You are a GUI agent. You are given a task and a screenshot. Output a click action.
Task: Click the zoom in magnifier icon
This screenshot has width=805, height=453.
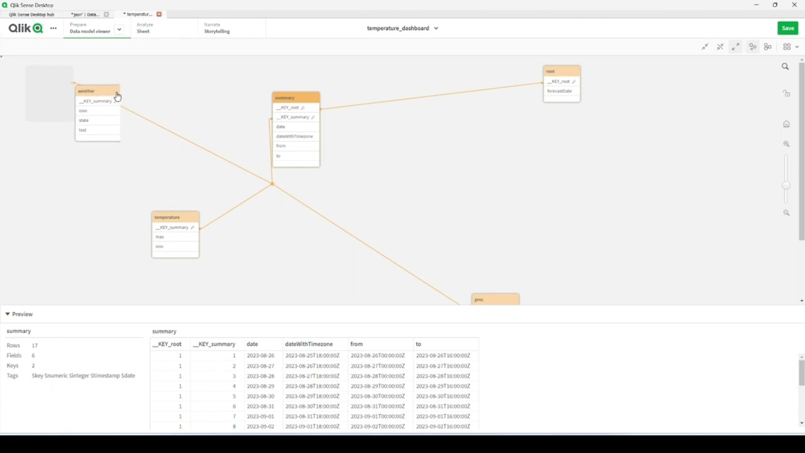[786, 144]
